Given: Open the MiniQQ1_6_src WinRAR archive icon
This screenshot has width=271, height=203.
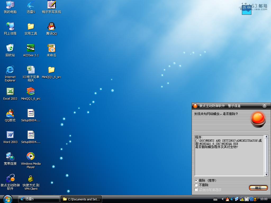Looking at the screenshot, I should pyautogui.click(x=31, y=92).
